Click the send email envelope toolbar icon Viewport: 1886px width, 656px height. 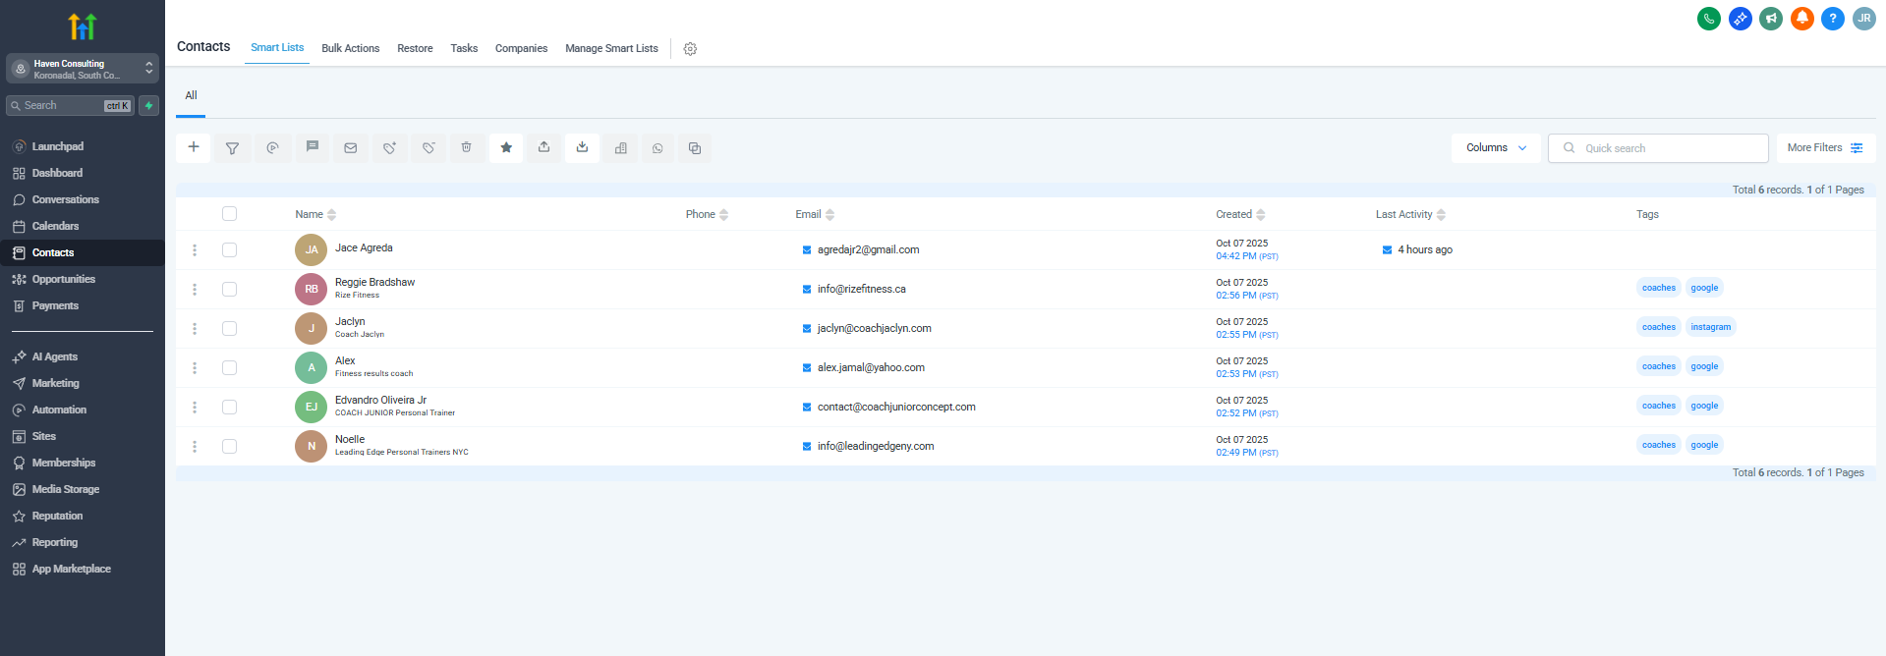pyautogui.click(x=350, y=148)
